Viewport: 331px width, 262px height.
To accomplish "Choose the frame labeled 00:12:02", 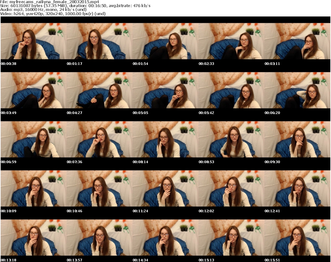I will 231,189.
